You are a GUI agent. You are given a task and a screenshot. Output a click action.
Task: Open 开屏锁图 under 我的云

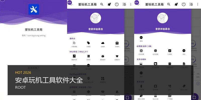(74, 44)
